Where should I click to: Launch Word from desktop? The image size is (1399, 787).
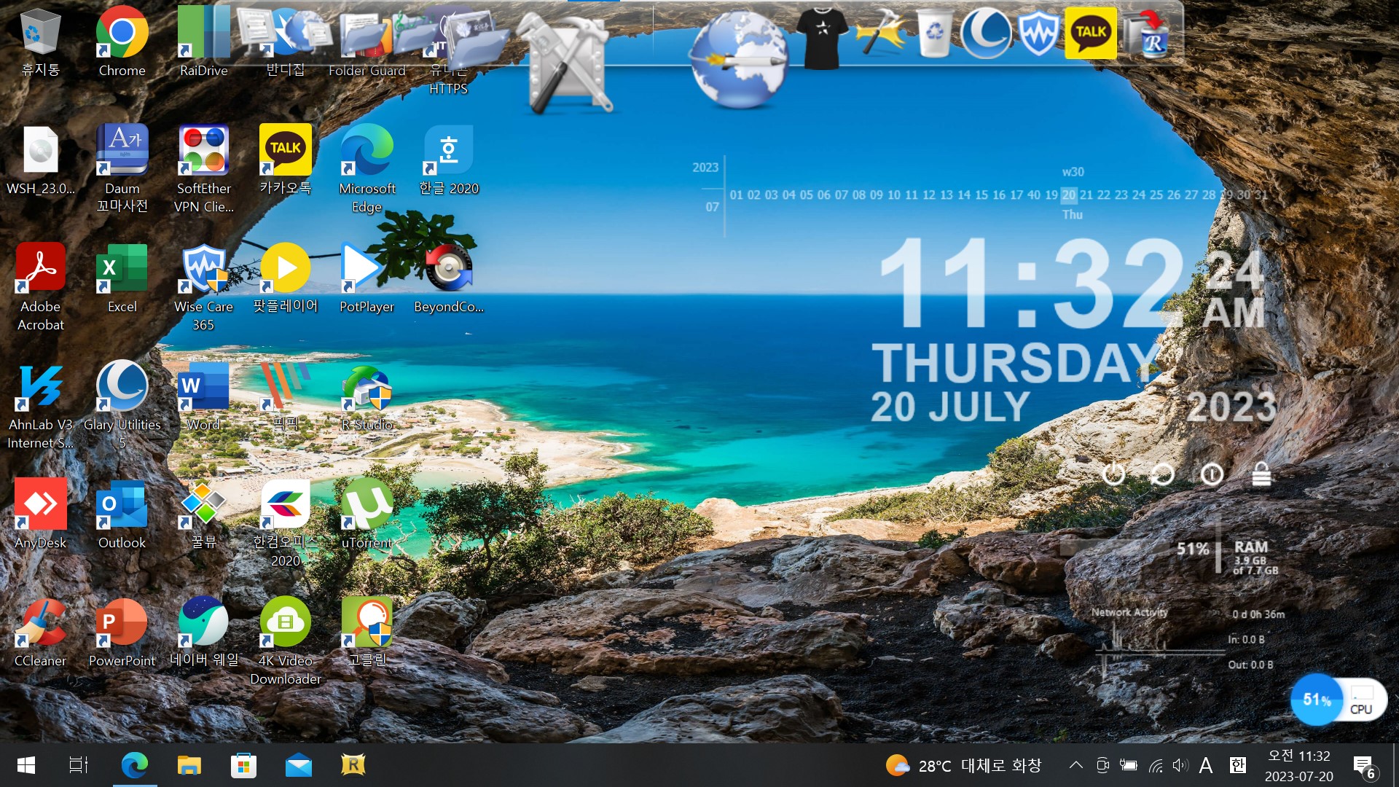click(203, 386)
